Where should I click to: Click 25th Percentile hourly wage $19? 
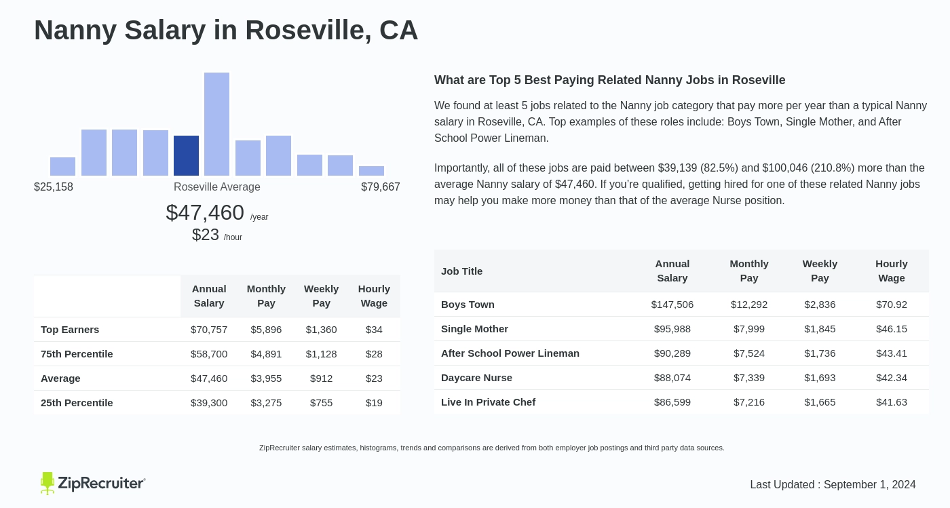[x=374, y=403]
